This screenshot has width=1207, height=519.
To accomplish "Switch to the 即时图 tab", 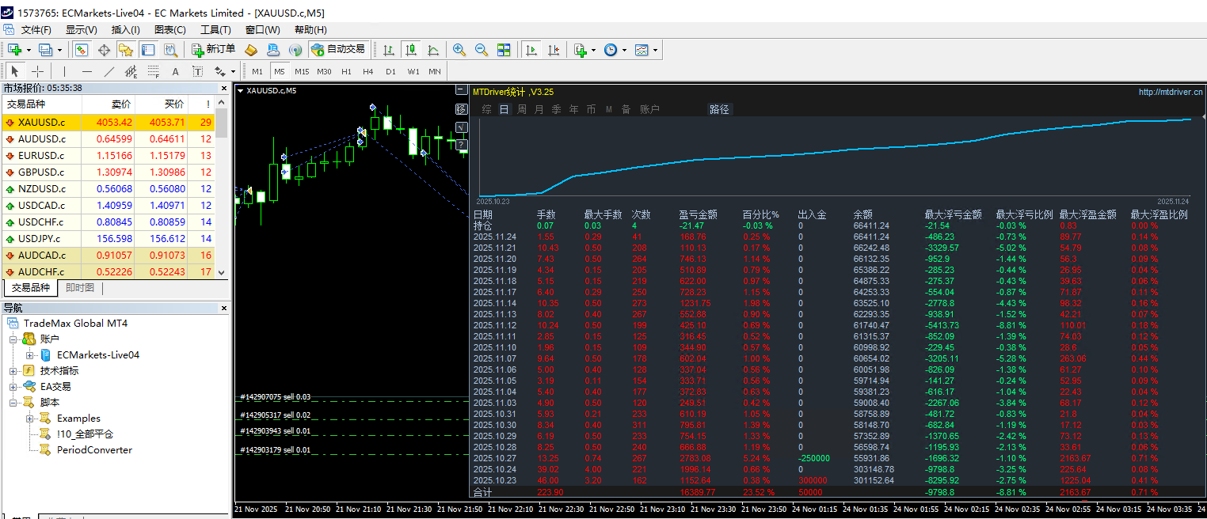I will click(80, 288).
